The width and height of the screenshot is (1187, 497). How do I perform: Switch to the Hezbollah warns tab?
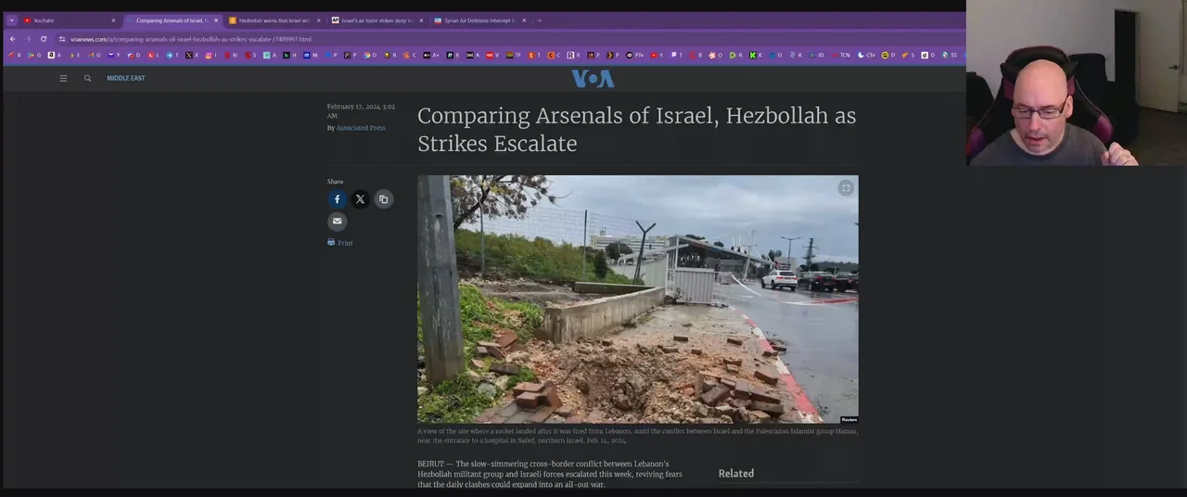point(273,20)
